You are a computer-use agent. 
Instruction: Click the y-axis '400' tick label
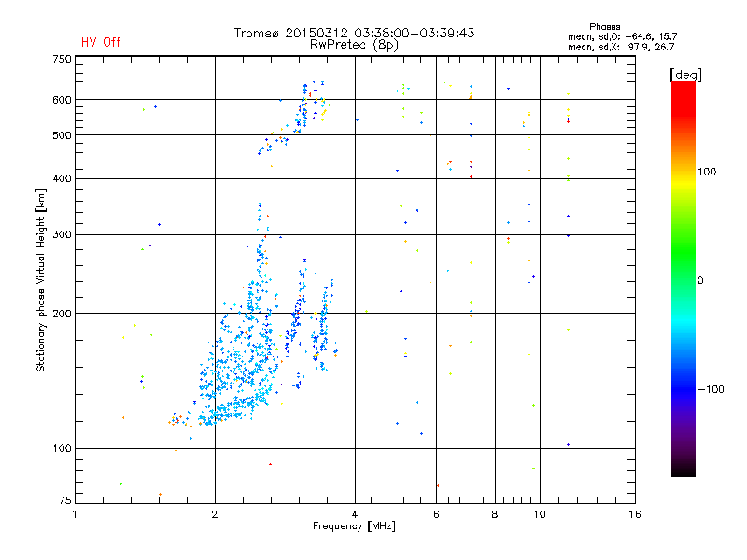point(63,178)
